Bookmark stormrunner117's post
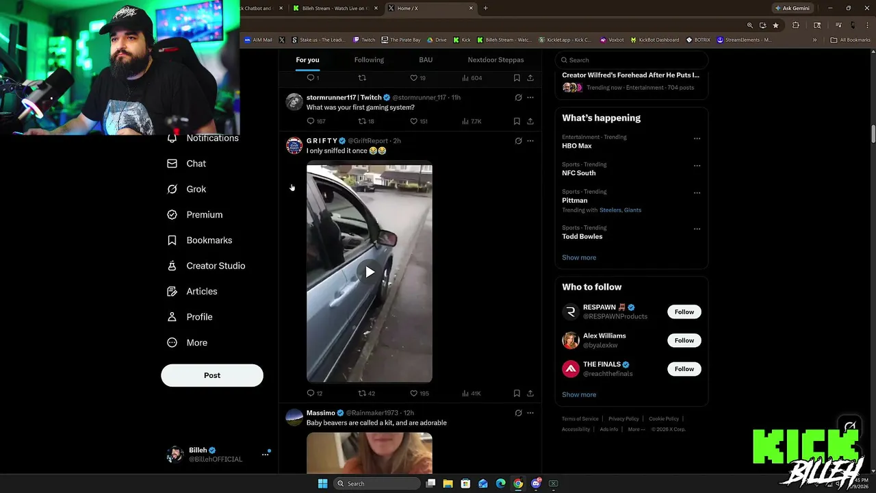 click(x=517, y=121)
